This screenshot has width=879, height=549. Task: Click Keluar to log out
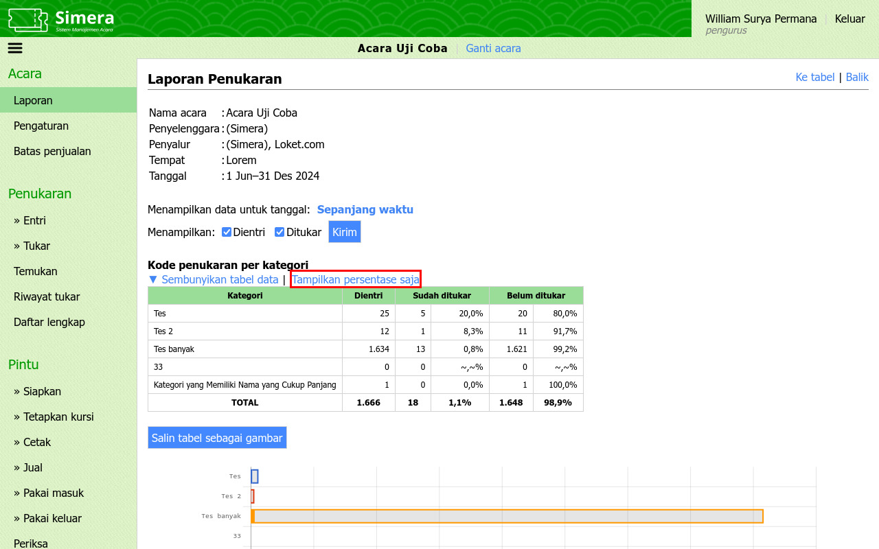[x=850, y=19]
